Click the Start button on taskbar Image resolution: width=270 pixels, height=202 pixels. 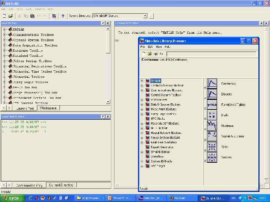pos(11,198)
